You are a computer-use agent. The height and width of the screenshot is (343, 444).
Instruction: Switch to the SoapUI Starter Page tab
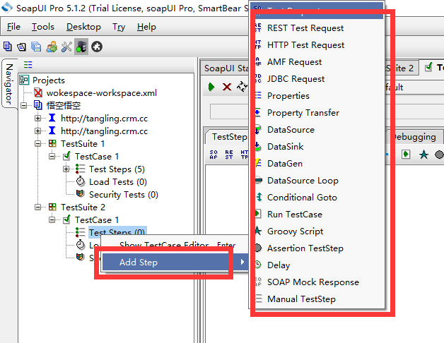pyautogui.click(x=226, y=68)
